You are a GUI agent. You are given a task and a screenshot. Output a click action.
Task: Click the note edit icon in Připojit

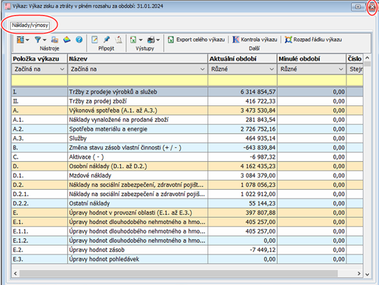pos(95,40)
